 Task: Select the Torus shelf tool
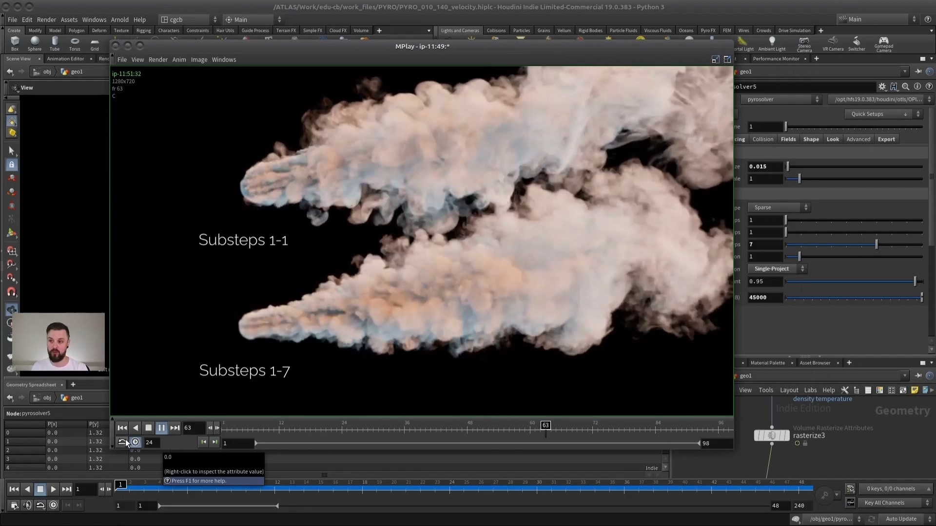point(75,43)
